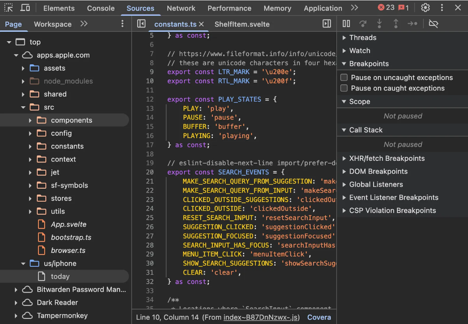Collapse the navigator sidebar with the panel icon
The width and height of the screenshot is (468, 324).
pos(141,24)
